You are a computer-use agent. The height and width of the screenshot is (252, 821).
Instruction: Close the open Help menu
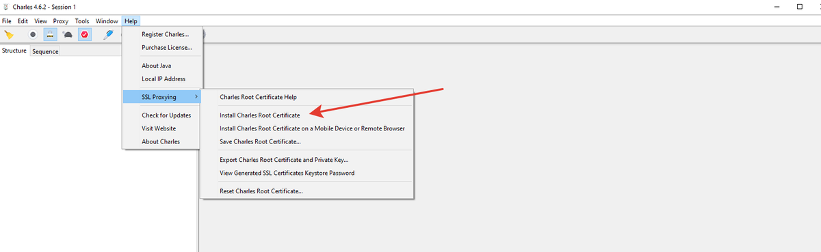coord(131,21)
